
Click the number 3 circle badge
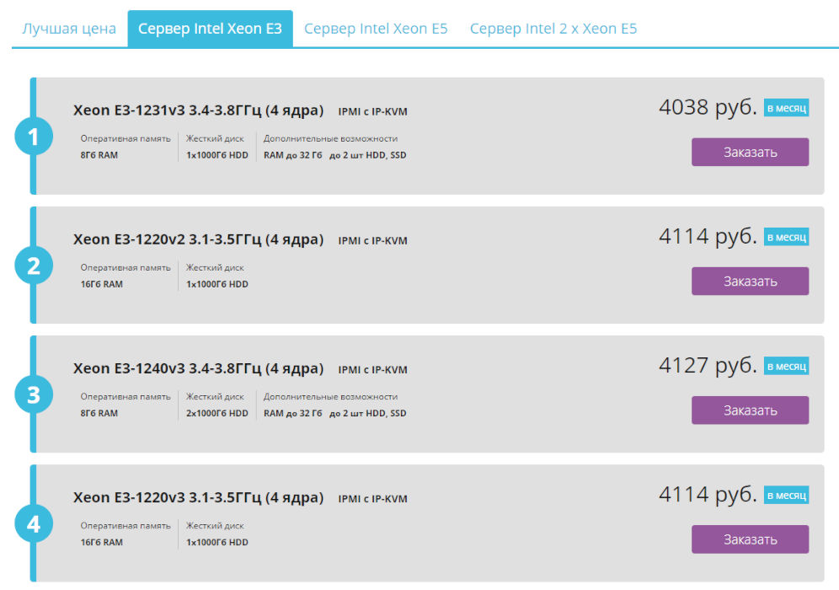[x=34, y=395]
